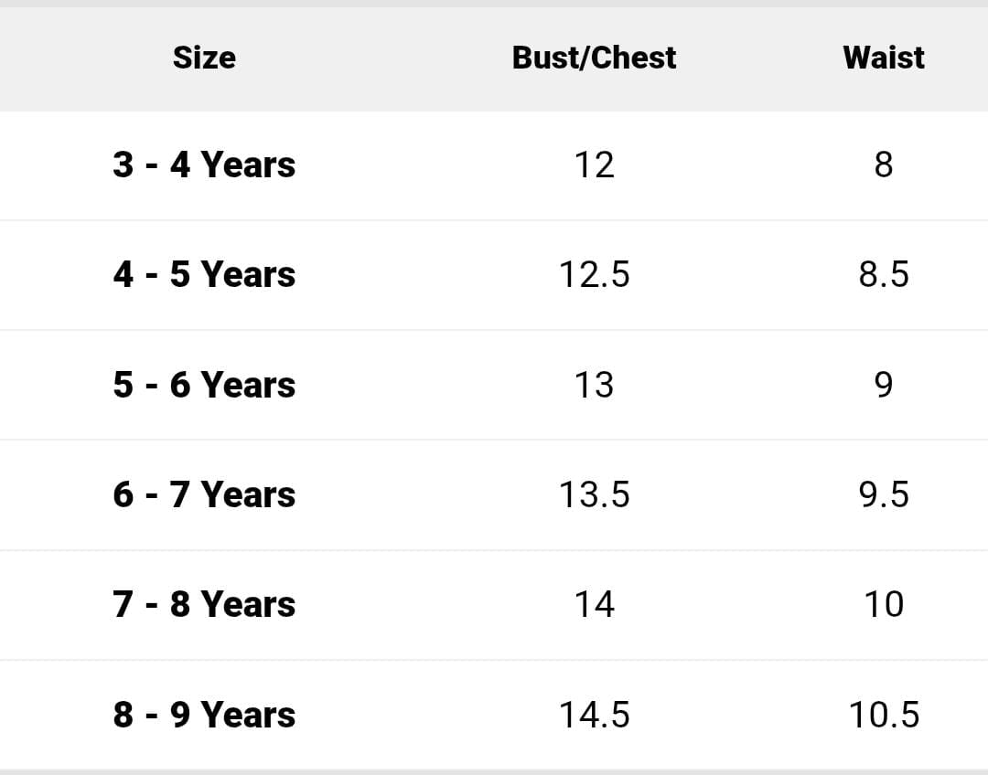The height and width of the screenshot is (775, 988).
Task: Select the 3 - 4 Years size row label
Action: click(204, 165)
